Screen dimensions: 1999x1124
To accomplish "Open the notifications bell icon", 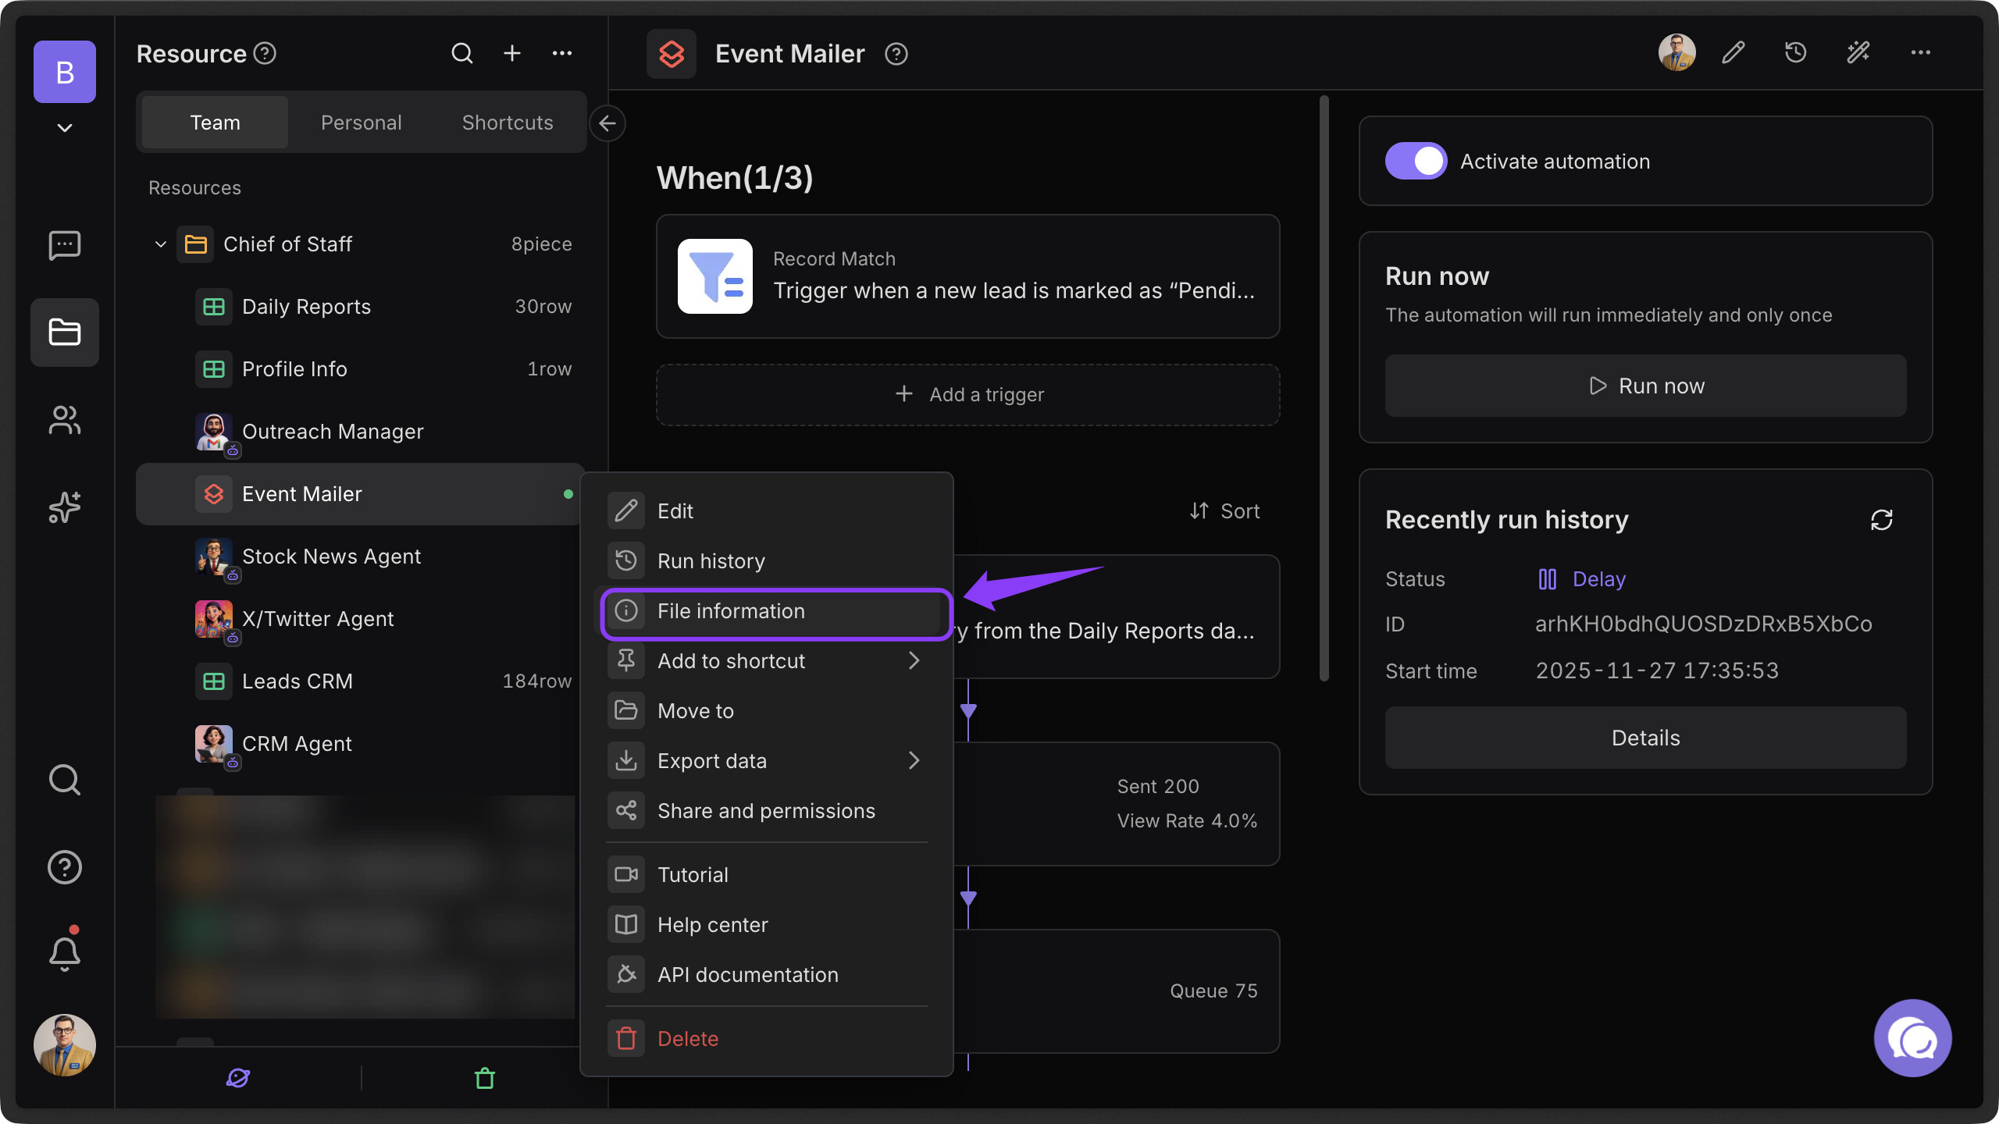I will (x=64, y=952).
